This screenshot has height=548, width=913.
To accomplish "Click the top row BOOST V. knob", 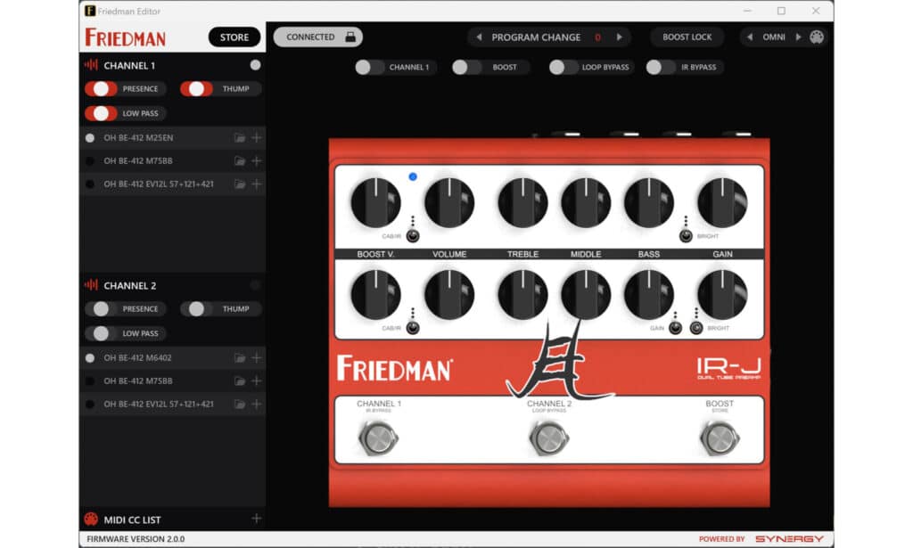I will coord(375,202).
